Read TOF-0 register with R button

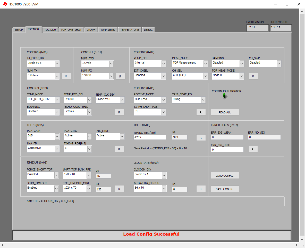[x=201, y=137]
